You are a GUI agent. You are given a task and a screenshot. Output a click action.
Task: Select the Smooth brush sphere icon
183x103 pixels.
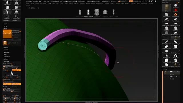click(16, 12)
